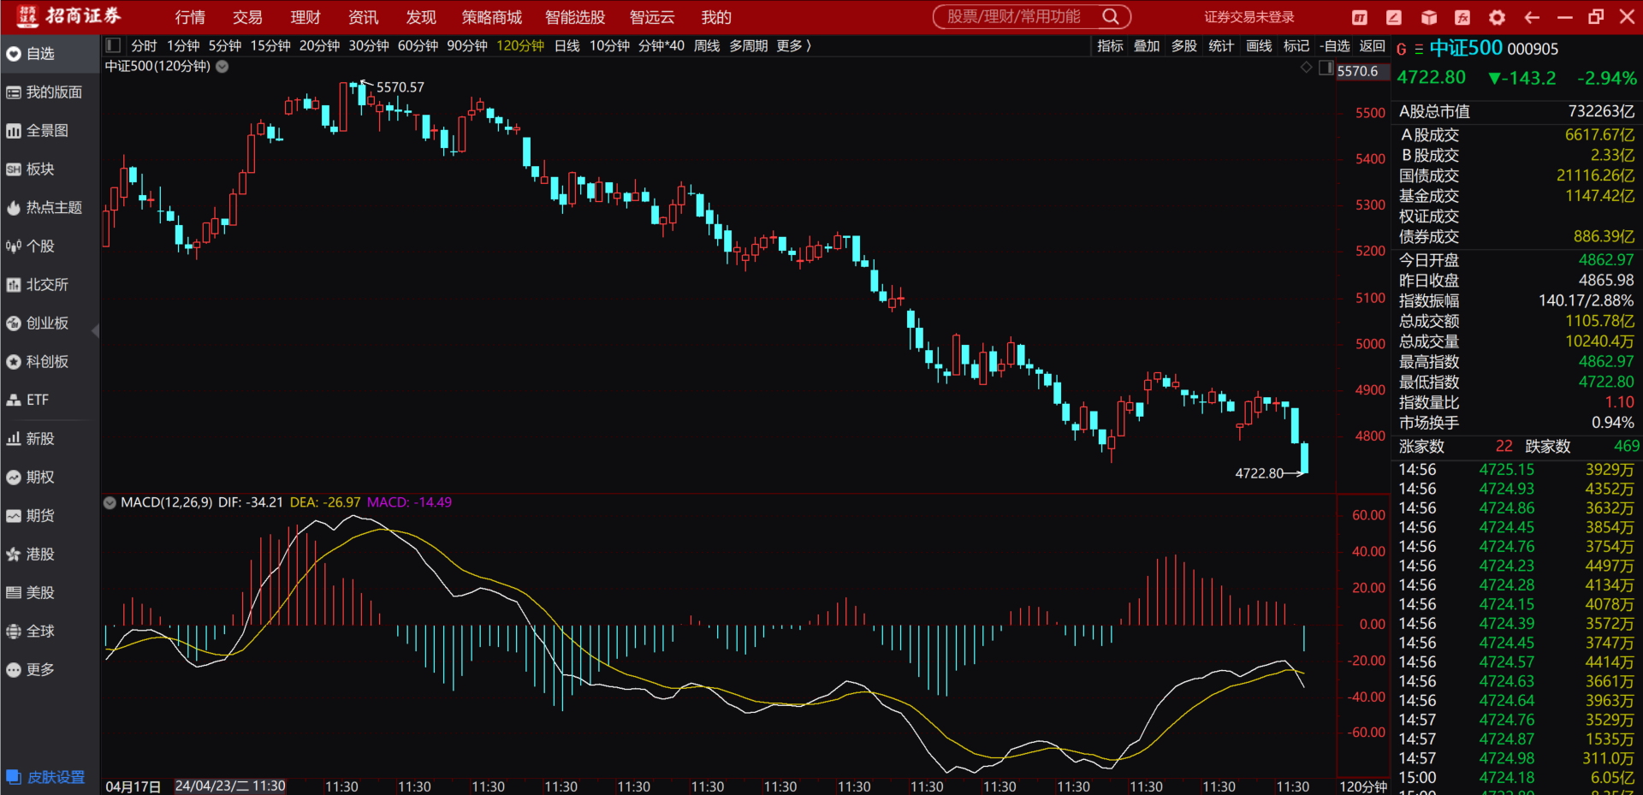
Task: Open the ETF sidebar item
Action: tap(50, 400)
